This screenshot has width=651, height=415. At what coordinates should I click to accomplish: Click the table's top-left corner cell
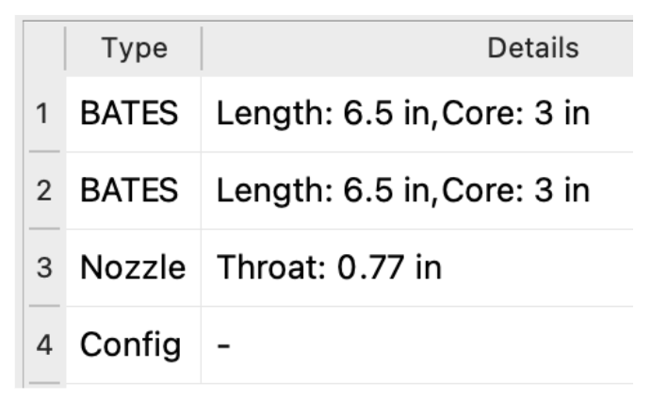pos(44,49)
